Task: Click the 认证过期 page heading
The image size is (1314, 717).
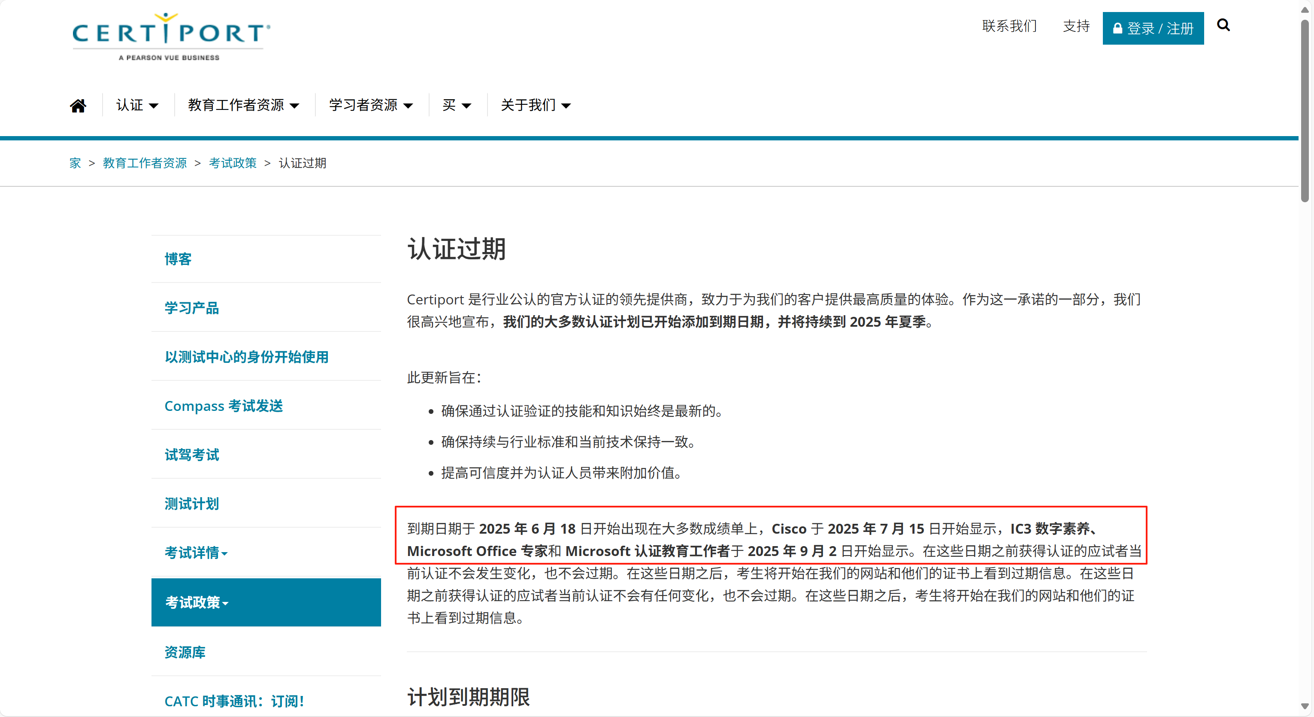Action: point(457,249)
